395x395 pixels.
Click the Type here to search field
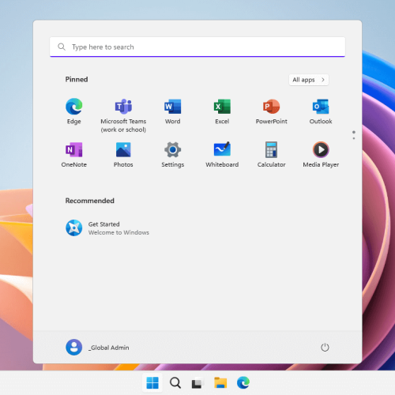[197, 47]
